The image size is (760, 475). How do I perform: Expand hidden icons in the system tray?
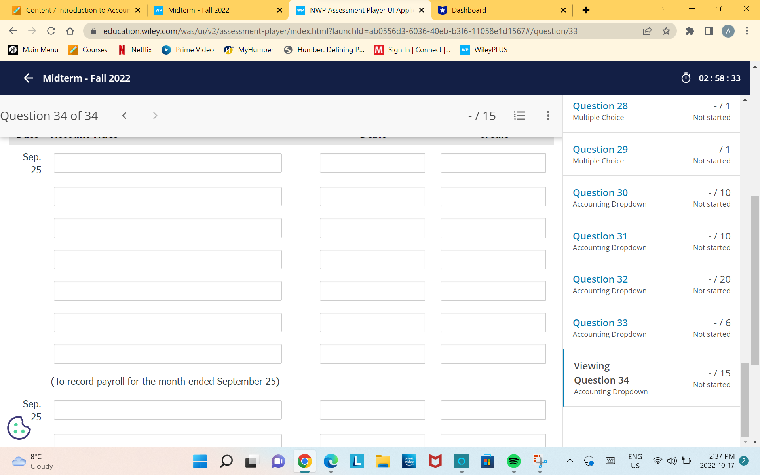(570, 461)
